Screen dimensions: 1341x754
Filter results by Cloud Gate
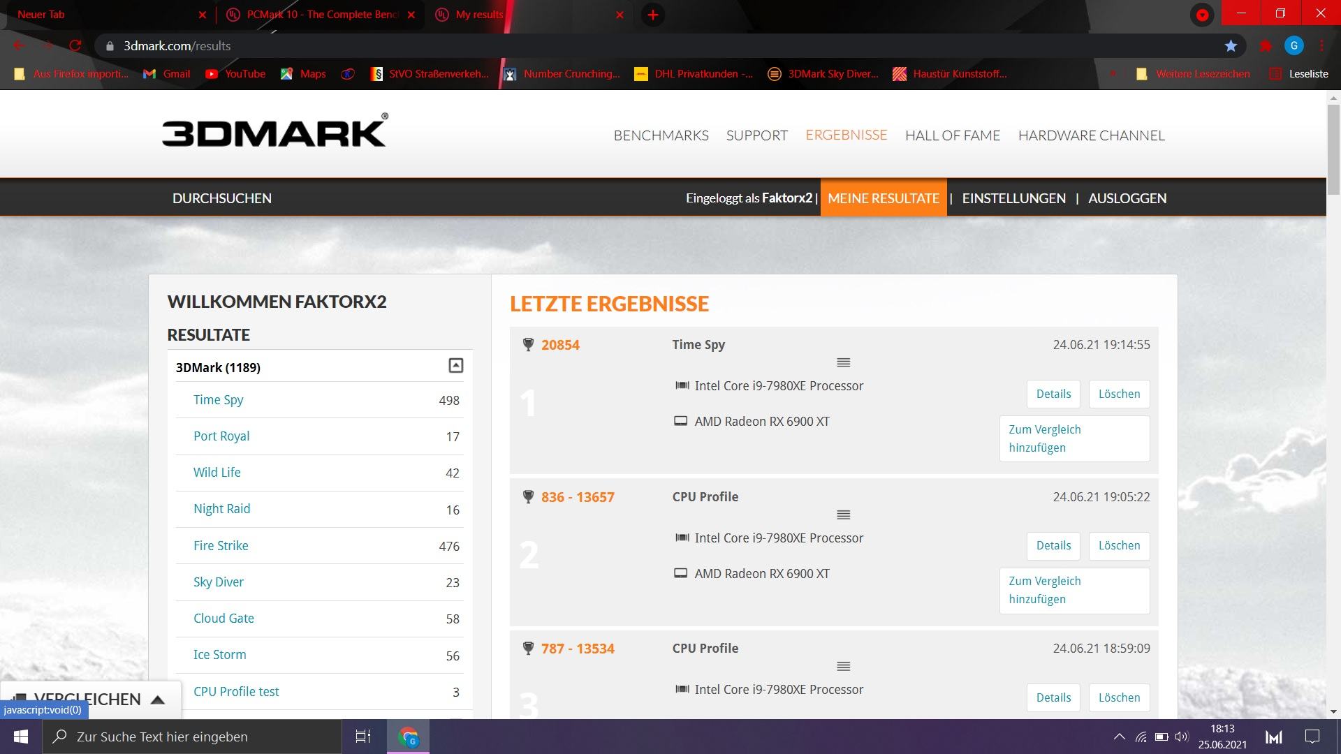(x=223, y=619)
